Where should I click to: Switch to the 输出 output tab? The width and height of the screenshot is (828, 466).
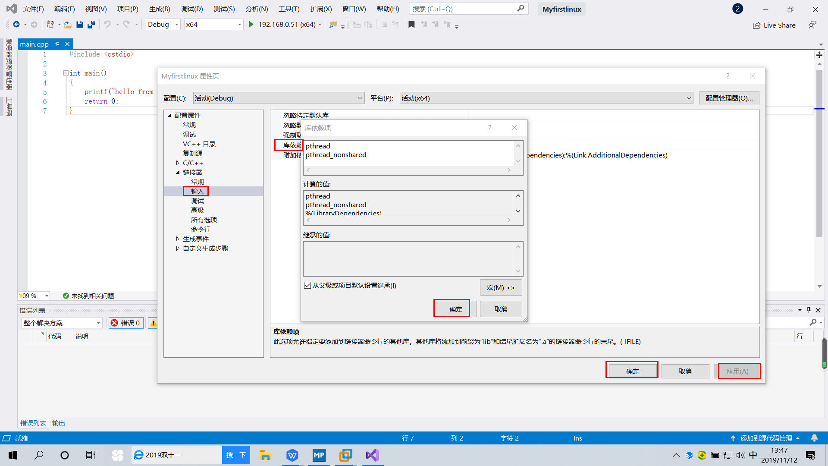click(x=58, y=423)
